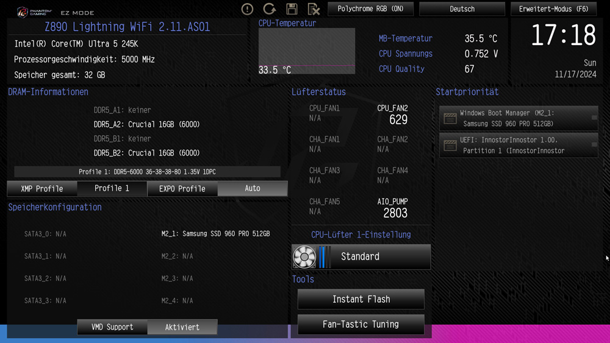The image size is (610, 343).
Task: Click the discard changes document icon
Action: point(314,9)
